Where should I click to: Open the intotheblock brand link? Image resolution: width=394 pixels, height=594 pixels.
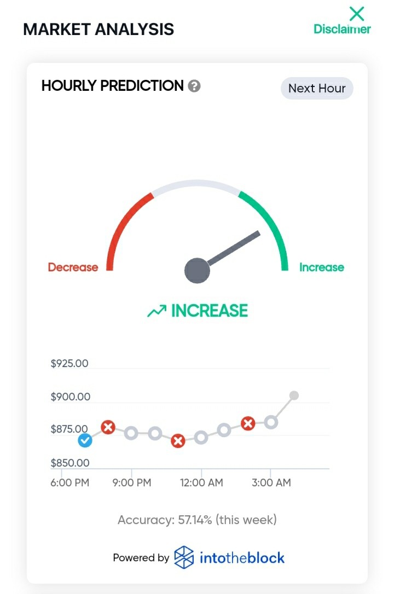point(242,558)
